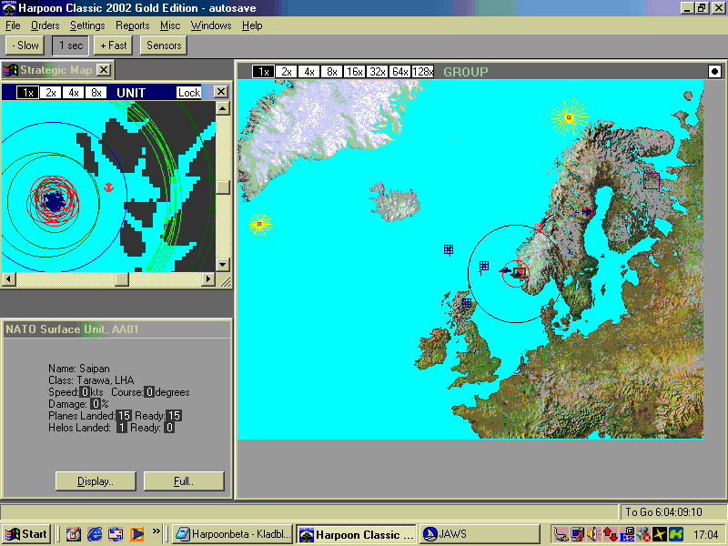Screen dimensions: 728x546
Task: Set group map zoom to 4x
Action: point(309,72)
